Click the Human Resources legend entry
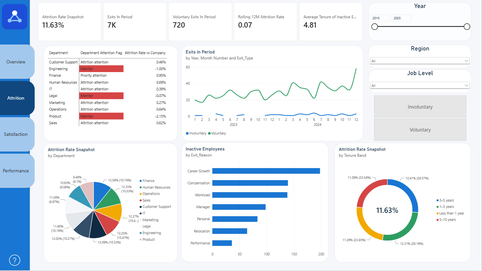This screenshot has width=482, height=271. tap(155, 187)
